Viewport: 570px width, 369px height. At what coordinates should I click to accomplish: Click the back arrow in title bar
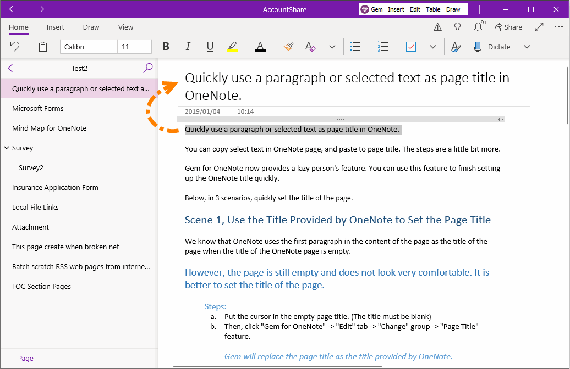[x=13, y=9]
